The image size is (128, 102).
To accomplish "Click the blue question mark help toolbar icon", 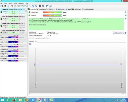I will (x=47, y=6).
